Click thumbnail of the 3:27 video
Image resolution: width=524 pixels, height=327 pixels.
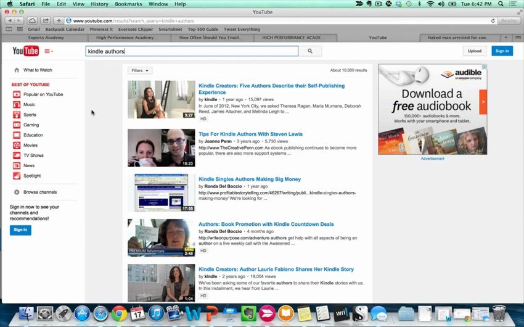(162, 99)
